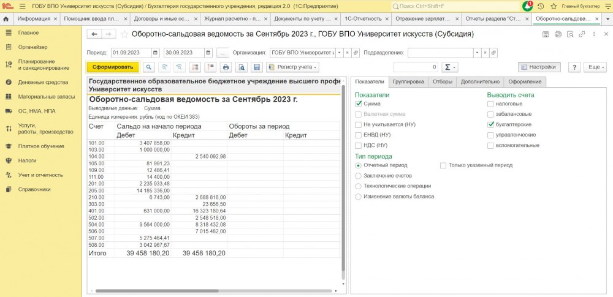This screenshot has width=613, height=297.
Task: Click the find (magnifier) icon in report toolbar
Action: point(149,67)
